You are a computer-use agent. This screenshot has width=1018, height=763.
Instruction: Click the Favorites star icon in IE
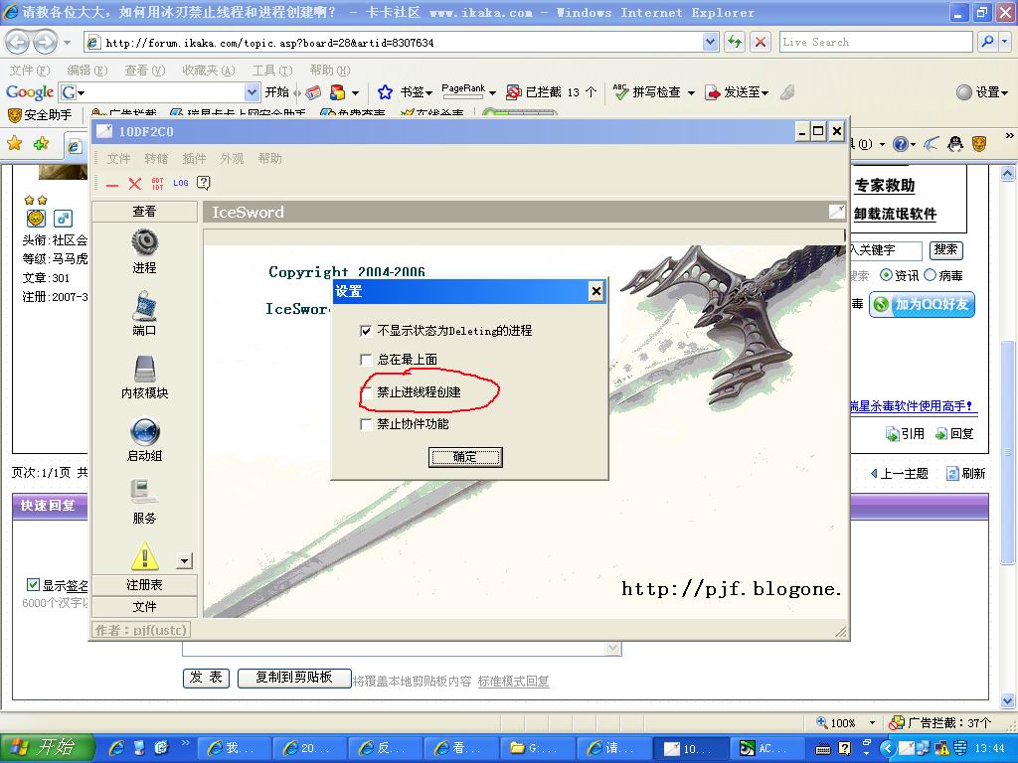coord(14,143)
